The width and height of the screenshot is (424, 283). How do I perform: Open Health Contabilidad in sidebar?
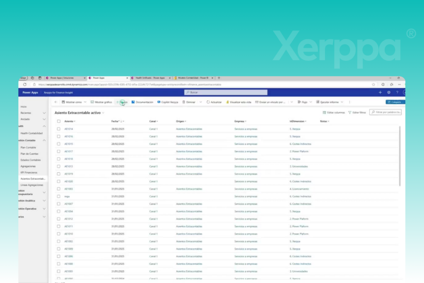point(31,133)
